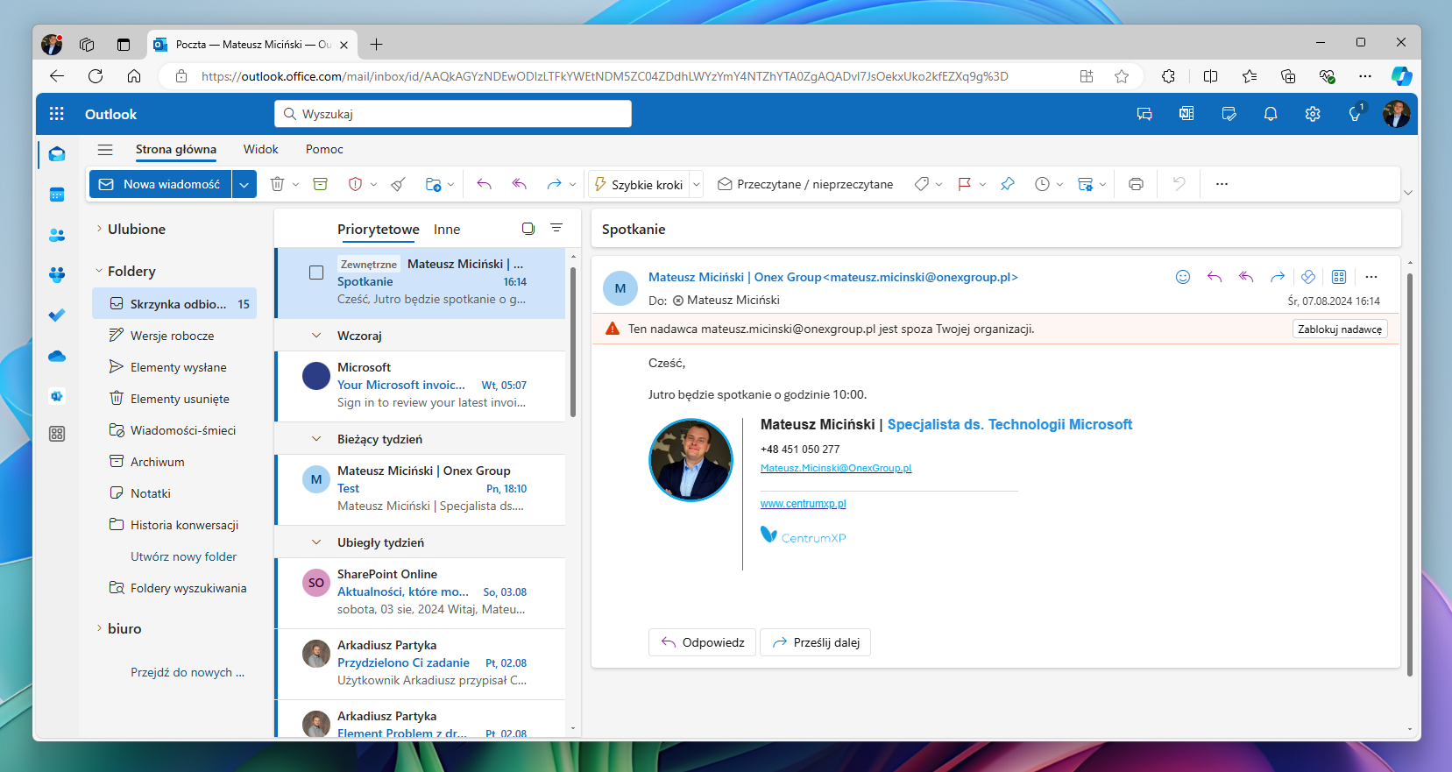Open the Szybkie kroki dropdown arrow
Image resolution: width=1452 pixels, height=772 pixels.
click(x=697, y=184)
